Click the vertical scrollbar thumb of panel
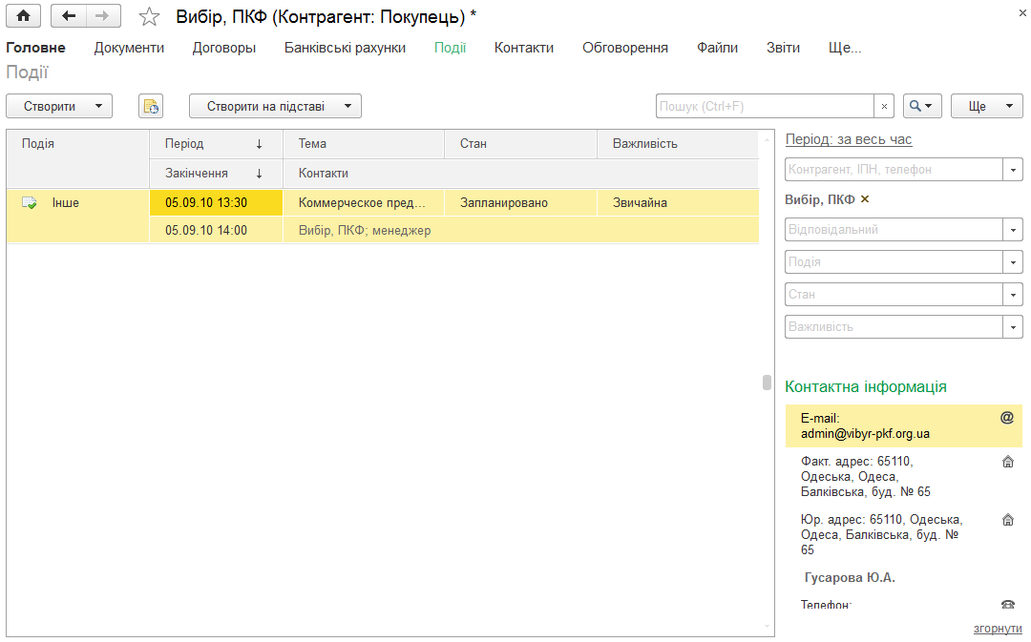This screenshot has width=1031, height=642. click(x=767, y=383)
